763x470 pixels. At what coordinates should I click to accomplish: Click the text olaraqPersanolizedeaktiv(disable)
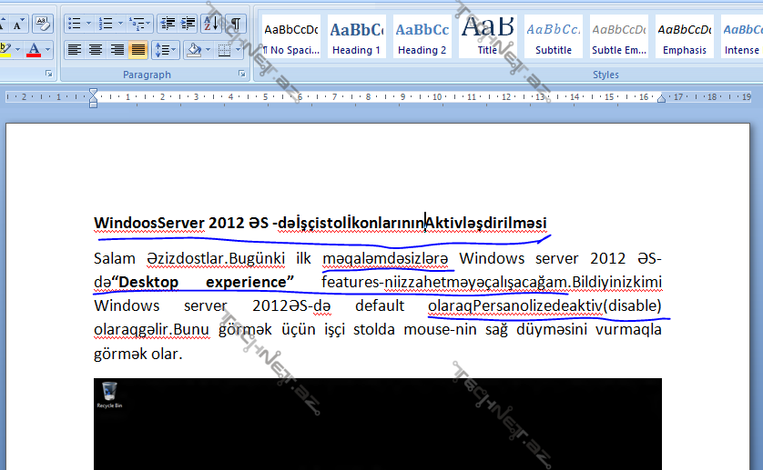coord(544,305)
